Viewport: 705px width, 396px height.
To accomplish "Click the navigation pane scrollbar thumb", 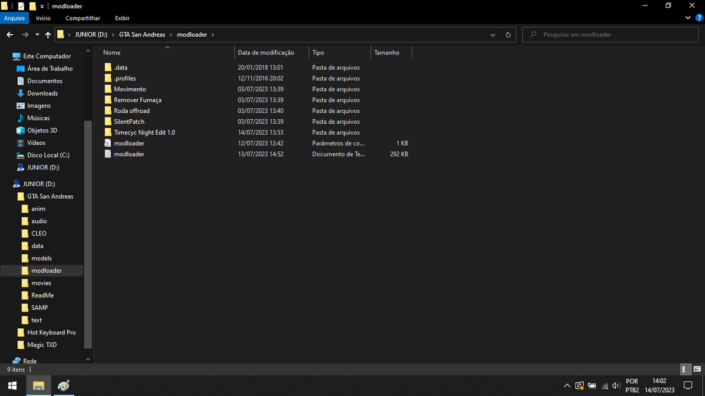I will (88, 234).
